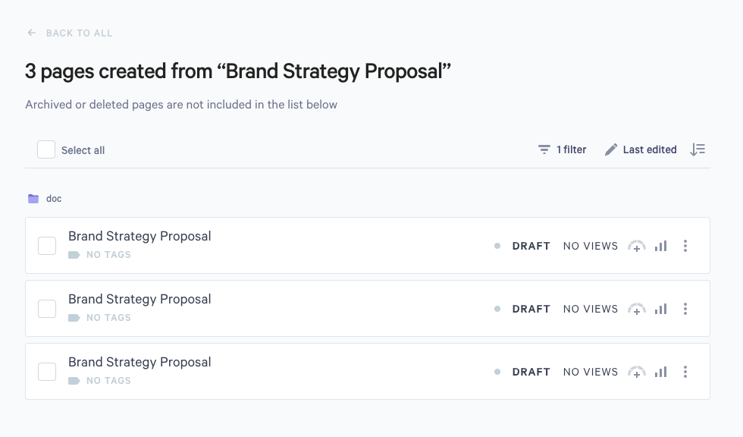The height and width of the screenshot is (437, 743).
Task: Open three-dot menu on first proposal
Action: point(685,246)
